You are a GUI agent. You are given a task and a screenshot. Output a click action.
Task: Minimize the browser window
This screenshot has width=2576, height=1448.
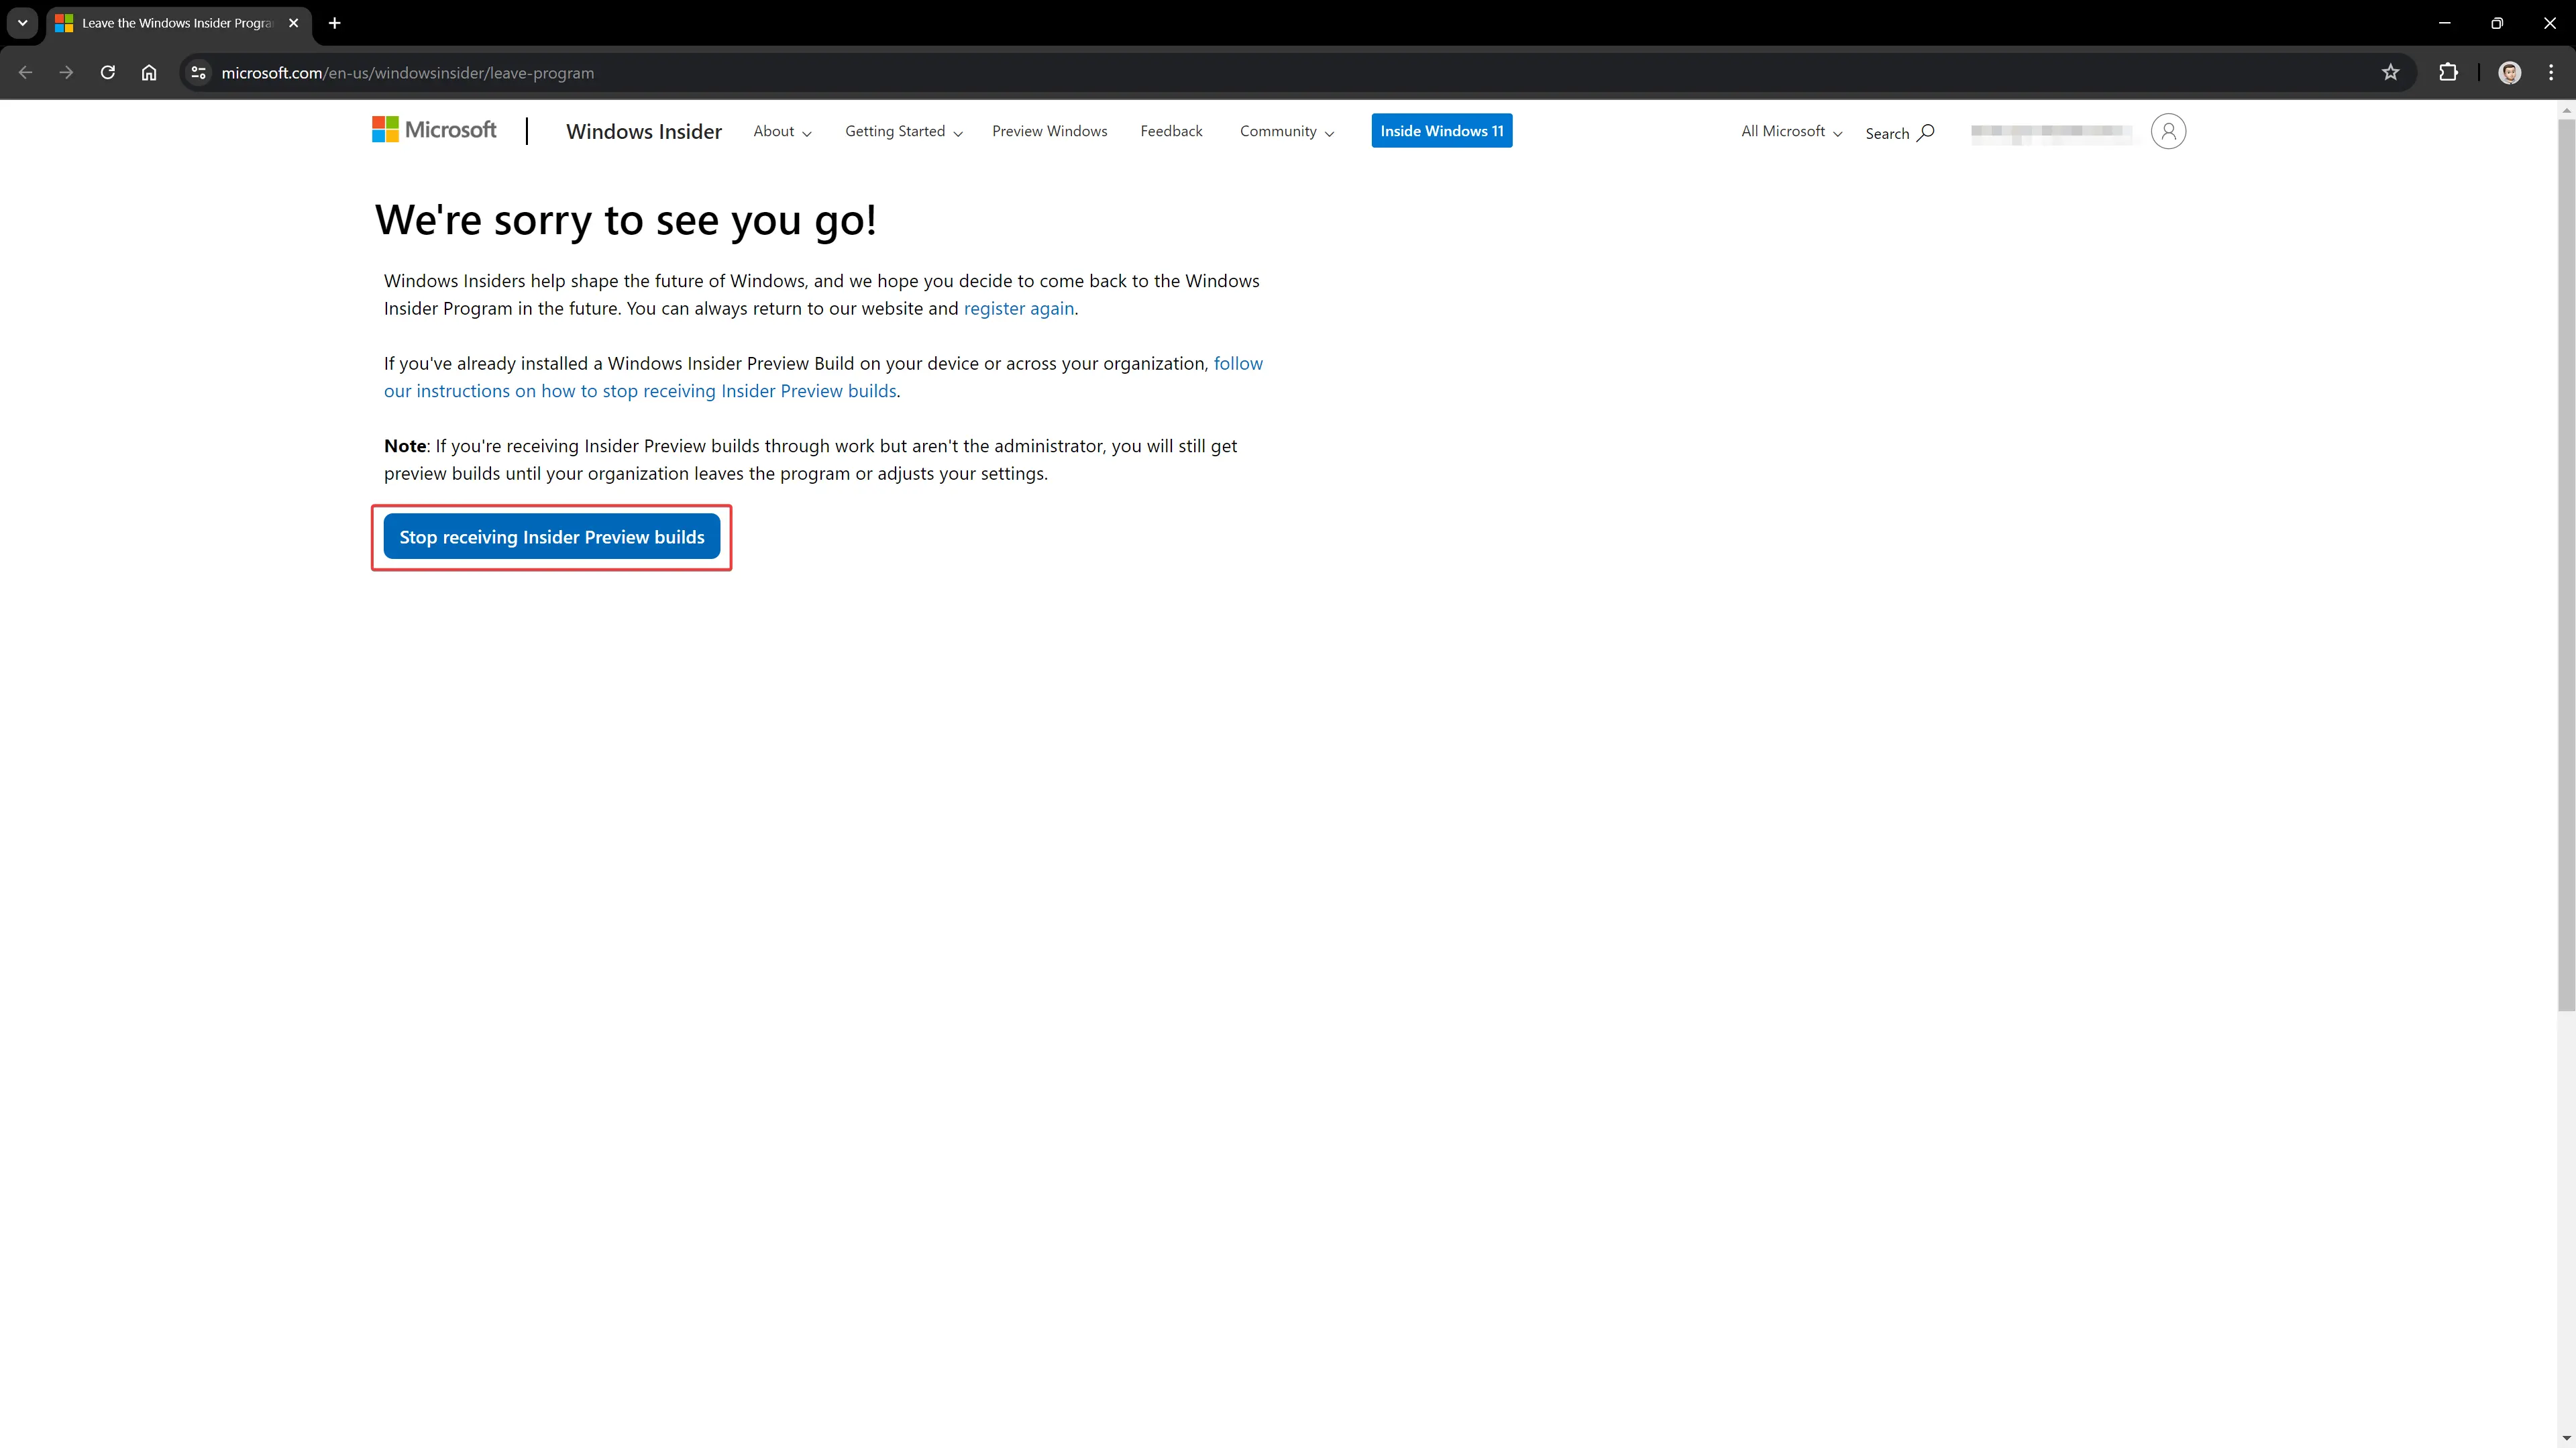pos(2444,23)
